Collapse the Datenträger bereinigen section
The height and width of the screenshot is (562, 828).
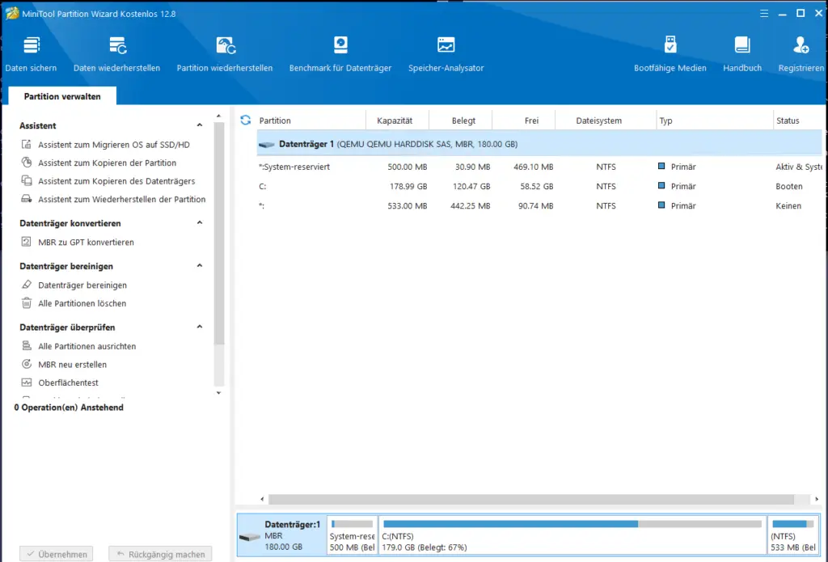click(x=200, y=266)
